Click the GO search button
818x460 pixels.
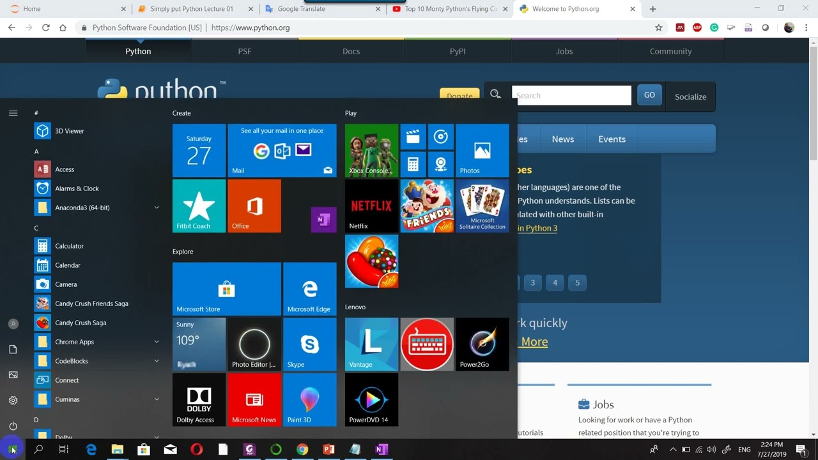649,95
